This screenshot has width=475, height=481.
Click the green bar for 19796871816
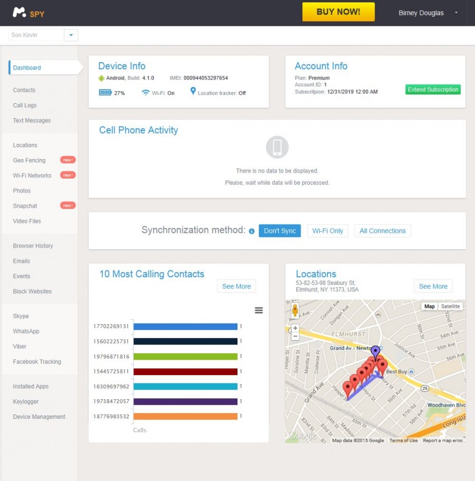pyautogui.click(x=186, y=357)
